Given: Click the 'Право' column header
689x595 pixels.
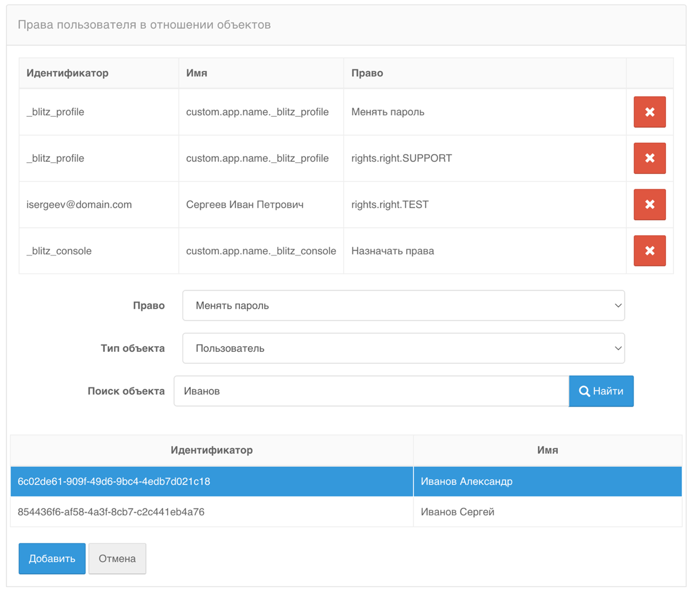Looking at the screenshot, I should click(x=367, y=73).
